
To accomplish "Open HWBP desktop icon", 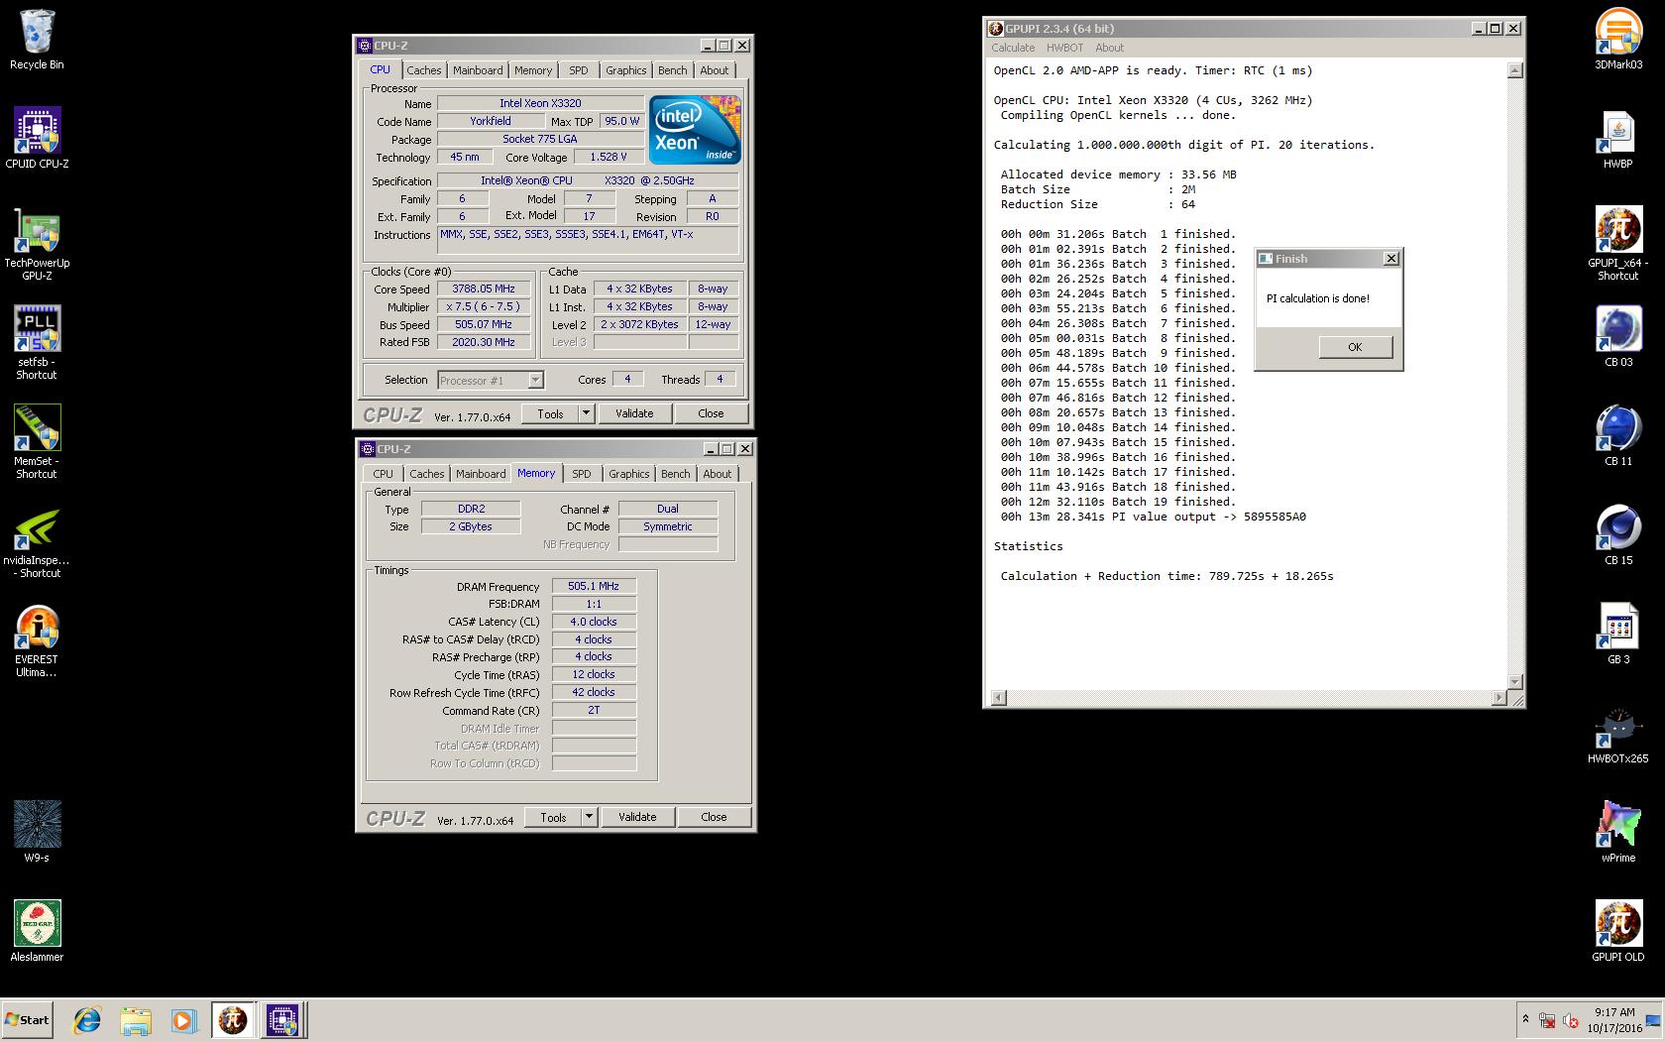I will pos(1617,139).
